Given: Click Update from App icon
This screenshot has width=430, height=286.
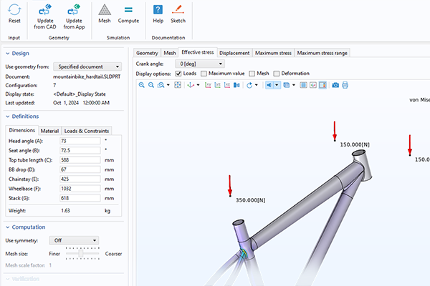Looking at the screenshot, I should click(73, 11).
